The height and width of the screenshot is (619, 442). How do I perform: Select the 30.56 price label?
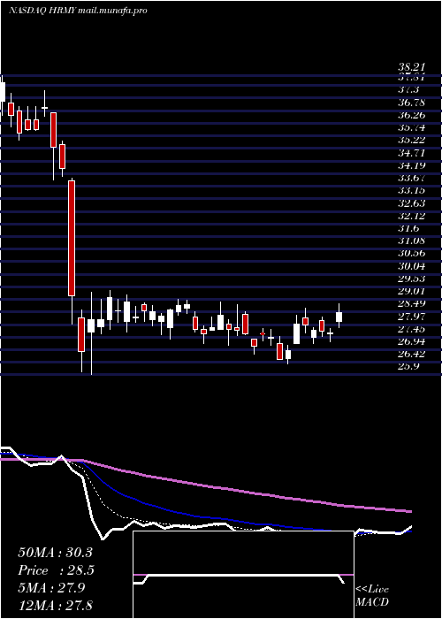point(411,254)
